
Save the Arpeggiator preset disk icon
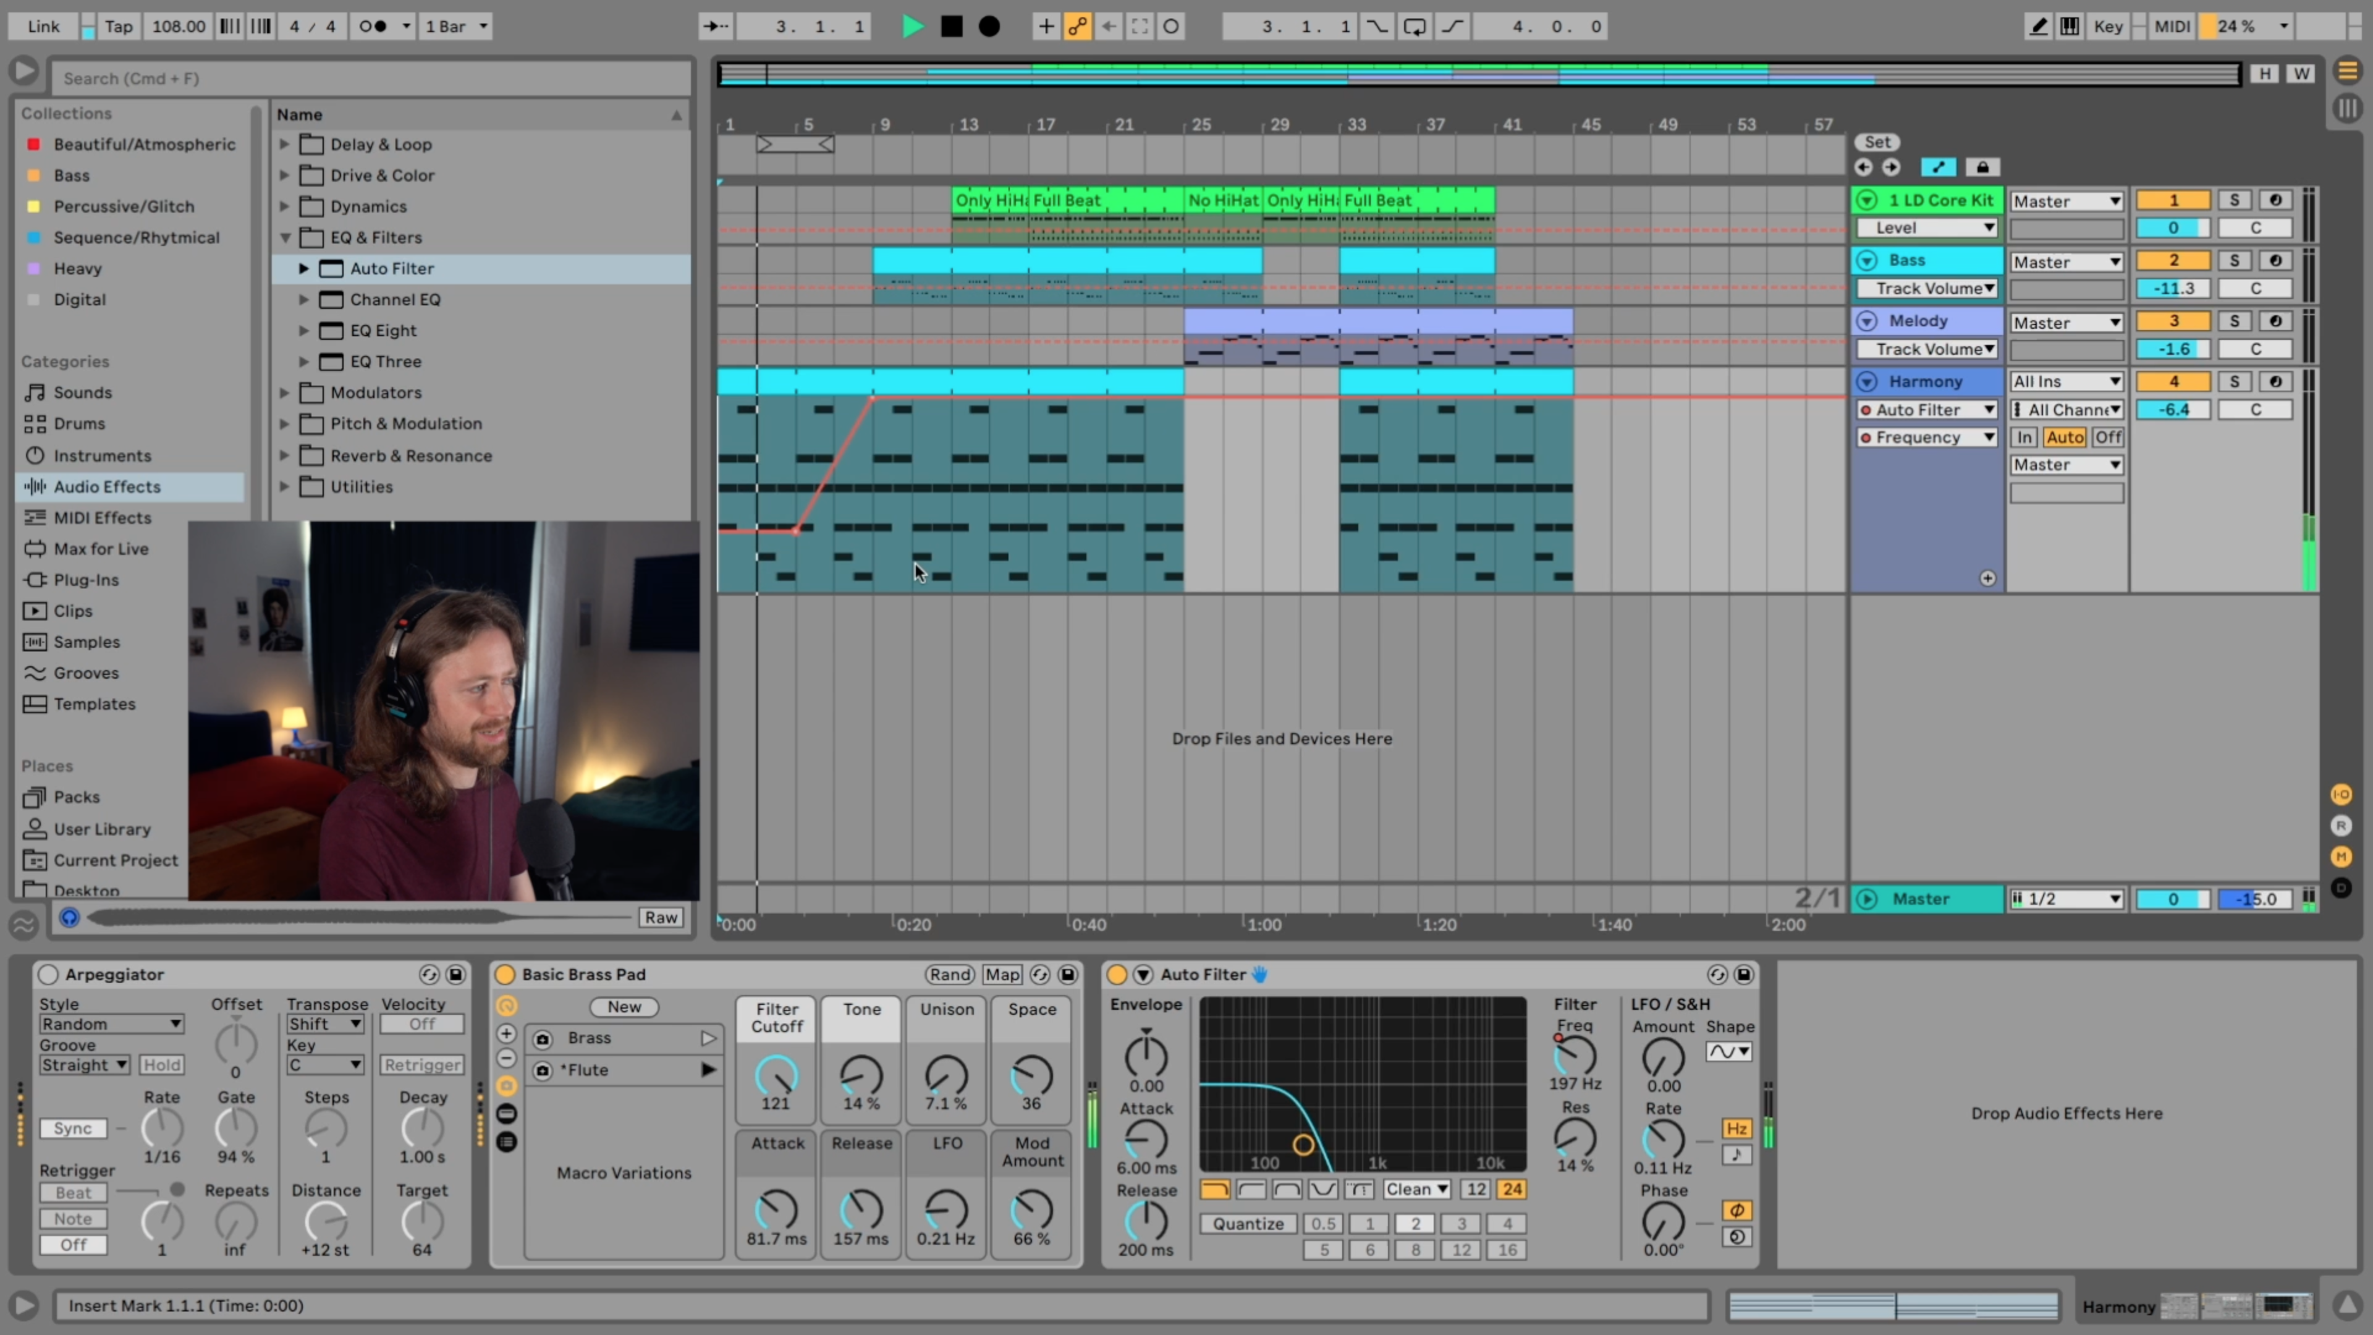pos(455,974)
